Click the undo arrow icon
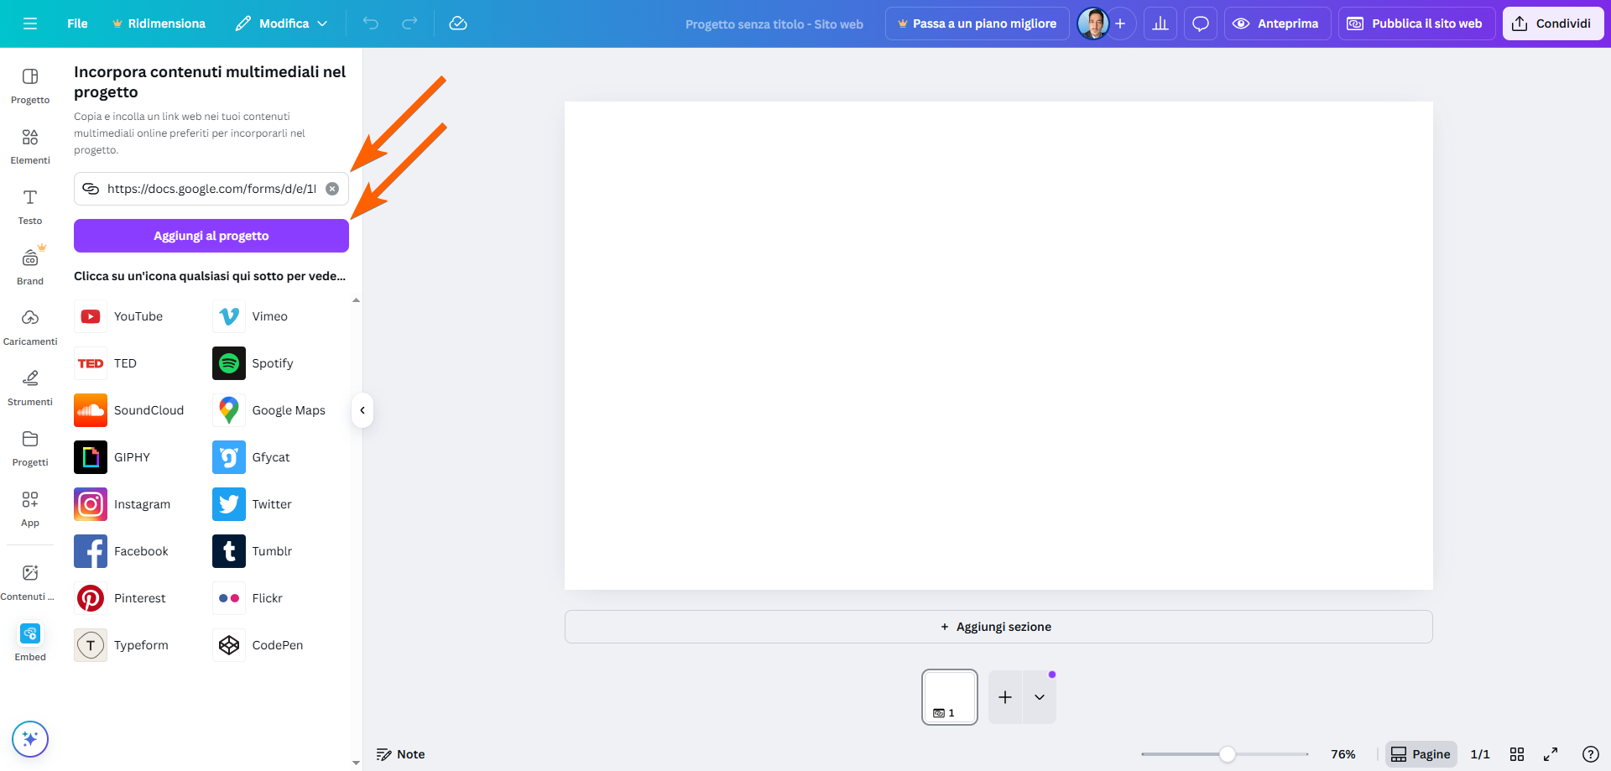1611x771 pixels. (370, 23)
